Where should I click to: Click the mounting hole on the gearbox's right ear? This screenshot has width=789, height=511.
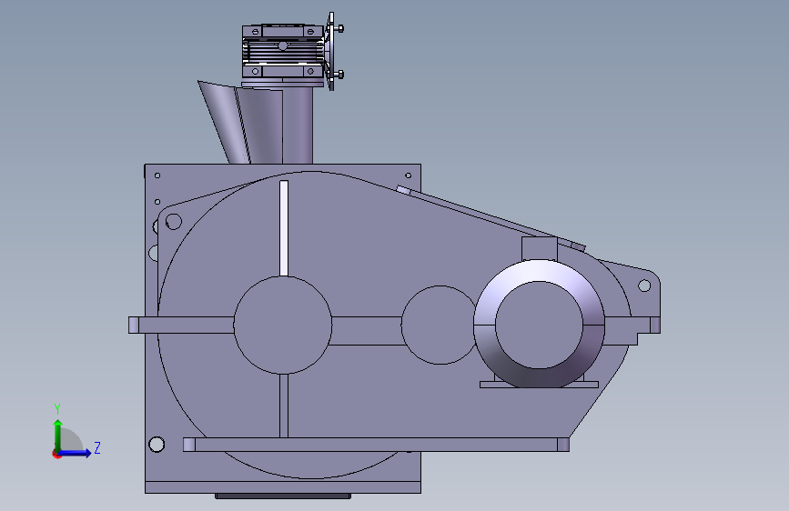tap(644, 286)
